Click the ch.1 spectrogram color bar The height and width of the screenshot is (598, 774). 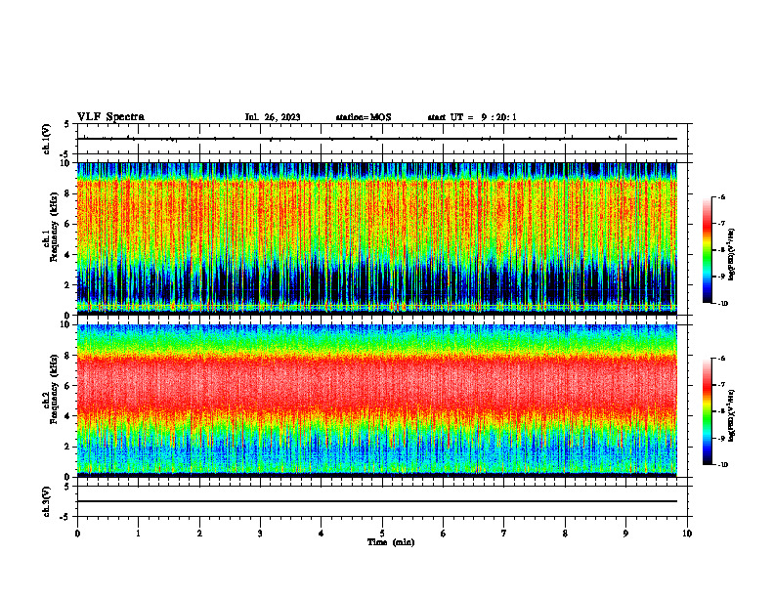[x=707, y=250]
